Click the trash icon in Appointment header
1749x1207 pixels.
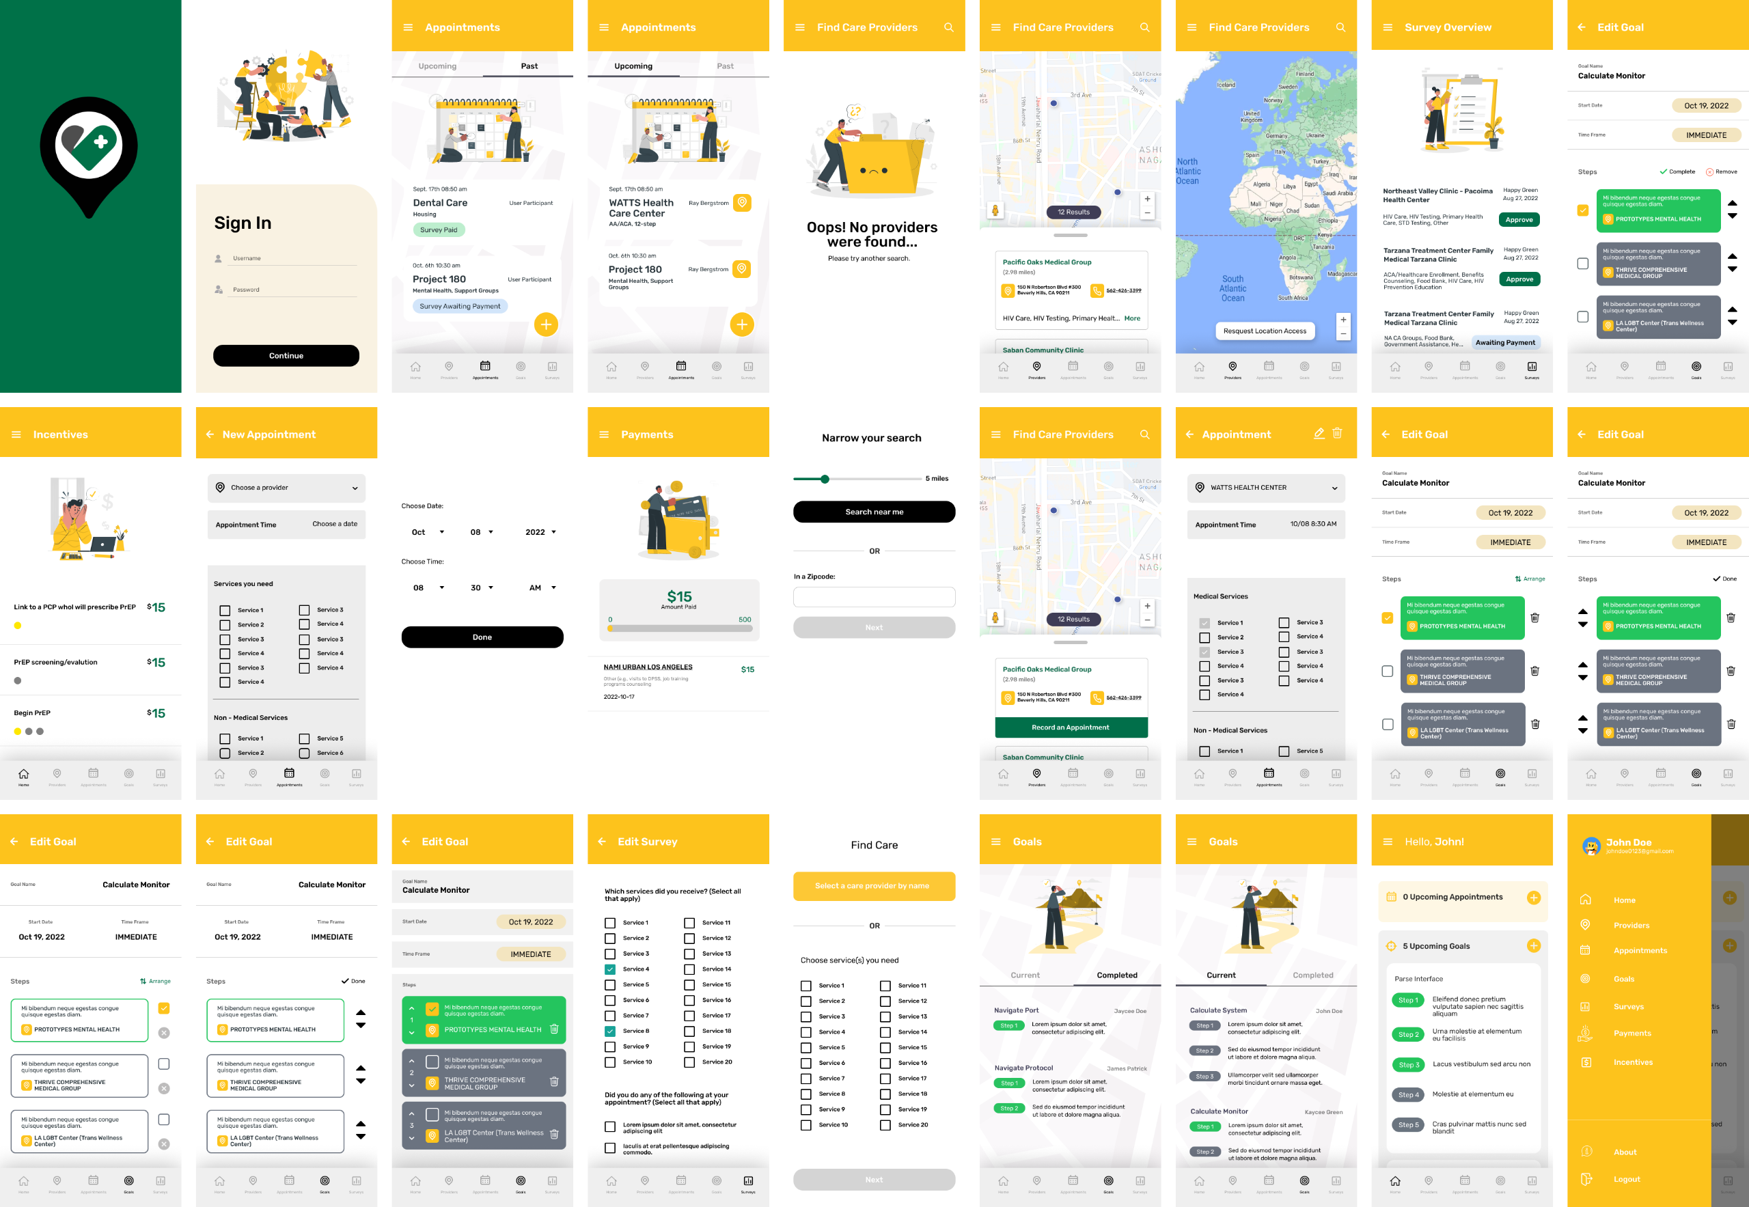point(1337,433)
